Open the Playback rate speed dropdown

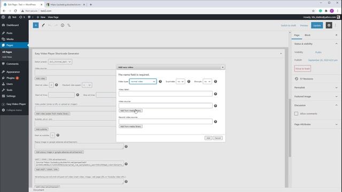click(x=87, y=85)
